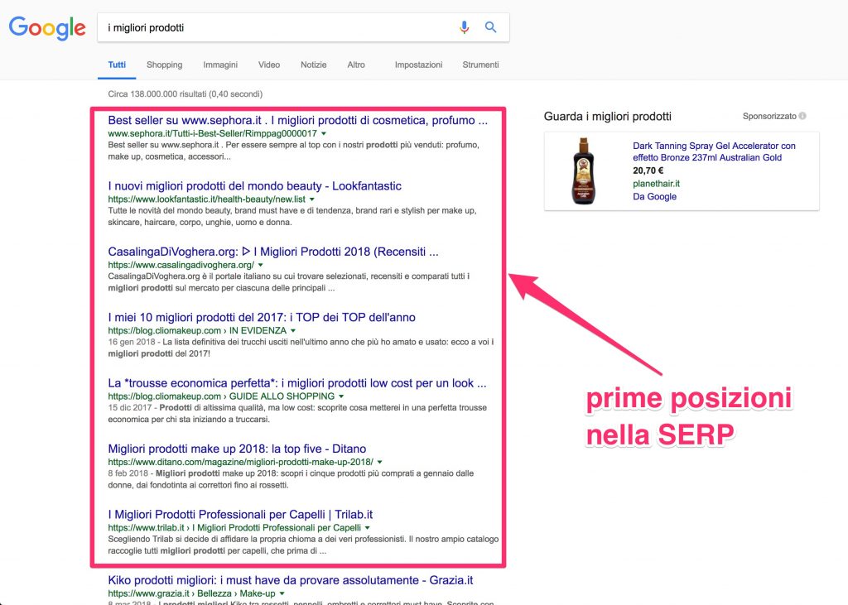848x605 pixels.
Task: Switch to the Shopping tab
Action: [165, 65]
